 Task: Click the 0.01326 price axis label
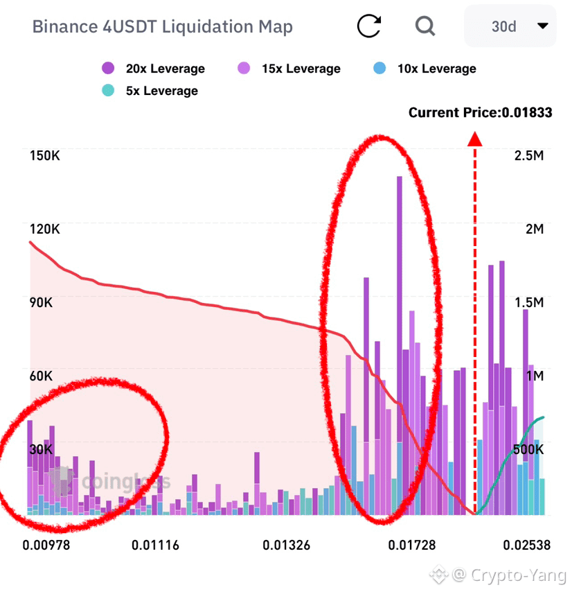coord(286,545)
